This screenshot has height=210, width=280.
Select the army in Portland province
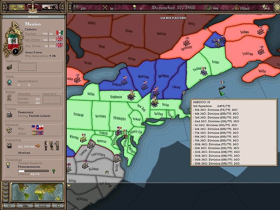[x=204, y=71]
